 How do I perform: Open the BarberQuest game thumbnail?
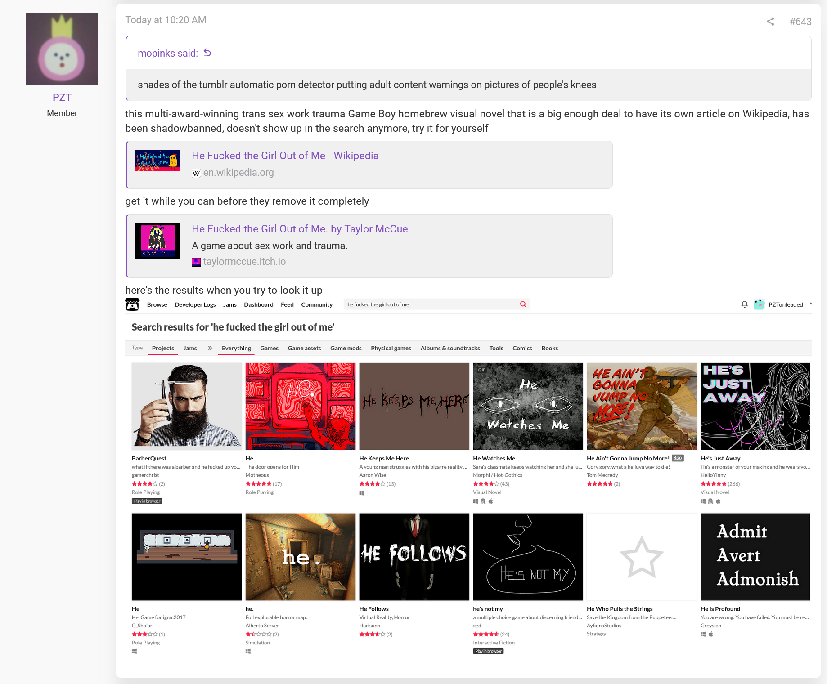(187, 407)
